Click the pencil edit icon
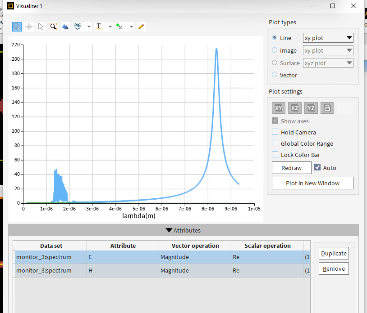The width and height of the screenshot is (367, 313). click(x=141, y=27)
